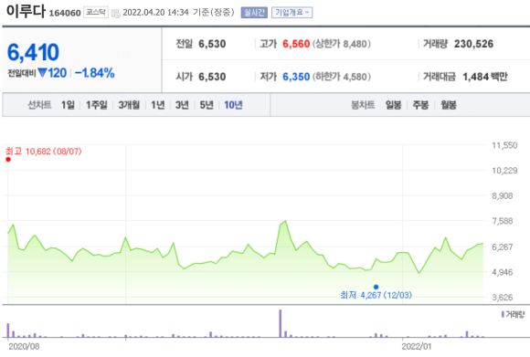Switch to the 주봉 candle chart
The height and width of the screenshot is (357, 530).
click(420, 105)
